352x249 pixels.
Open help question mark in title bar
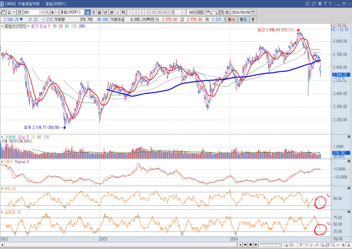tap(330, 4)
